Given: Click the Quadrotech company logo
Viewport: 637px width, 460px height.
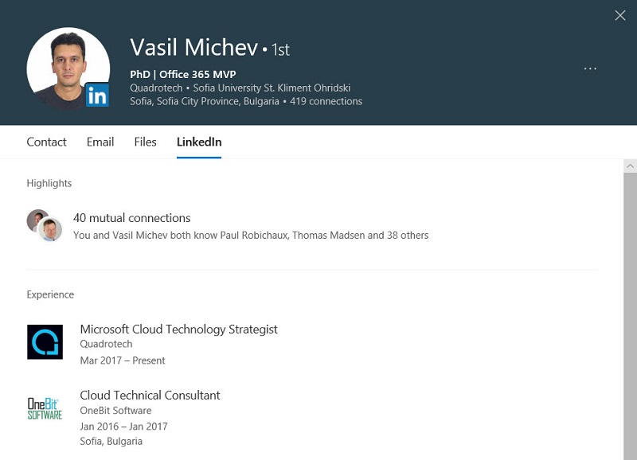Looking at the screenshot, I should coord(45,342).
